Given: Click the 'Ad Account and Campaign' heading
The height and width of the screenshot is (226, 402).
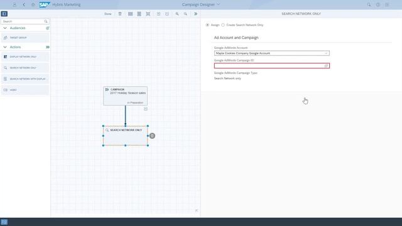Looking at the screenshot, I should tap(236, 38).
